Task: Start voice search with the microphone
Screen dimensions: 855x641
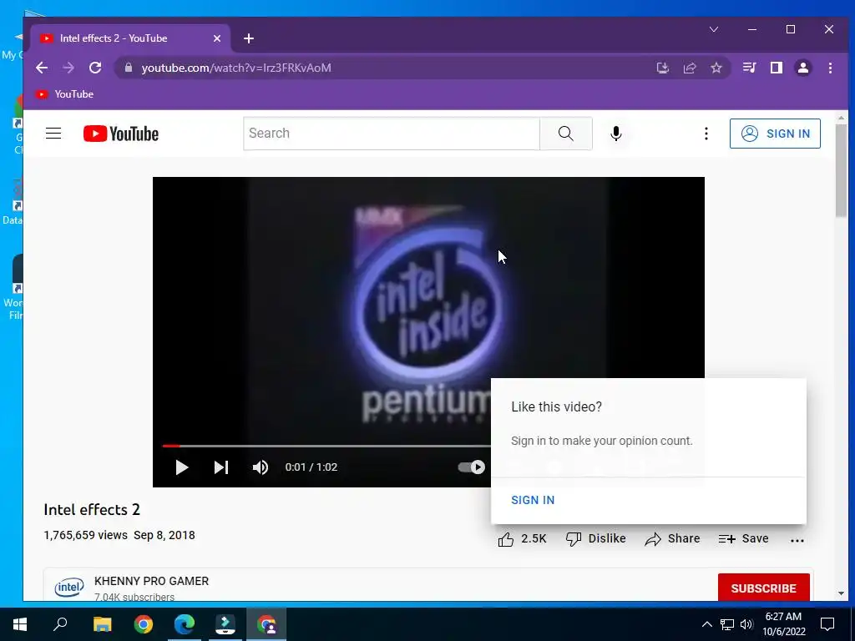Action: (x=616, y=134)
